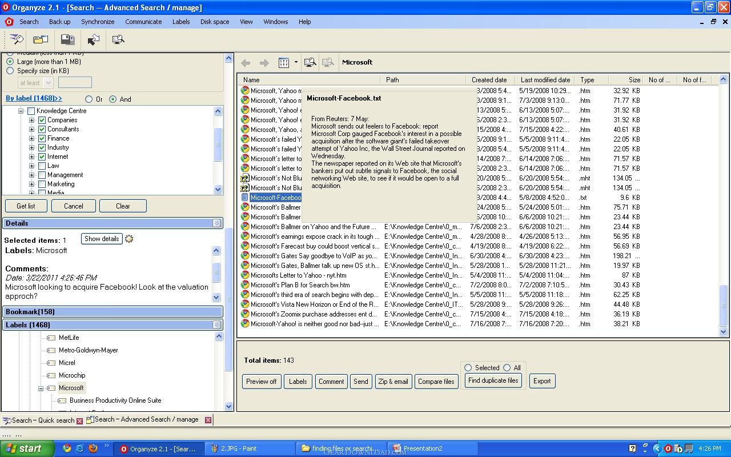Select the And label match option

[113, 99]
